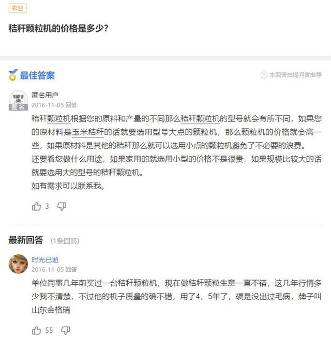Screen dimensions: 331x339
Task: Click the 本回答由提问者推荐 label
Action: (x=295, y=75)
